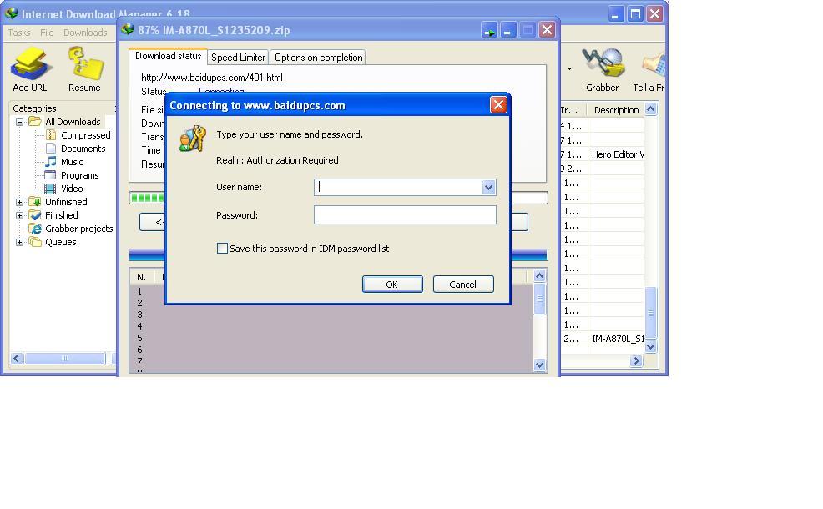Click the IDM logo in the download window title bar
Screen dimensions: 823x509
(x=128, y=29)
